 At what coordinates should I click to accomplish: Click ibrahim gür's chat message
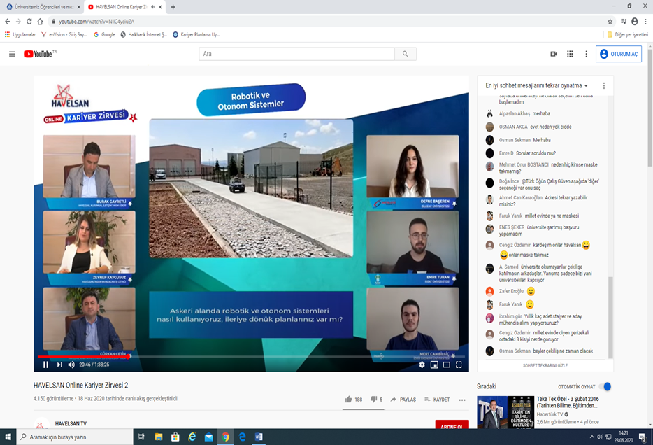[540, 320]
